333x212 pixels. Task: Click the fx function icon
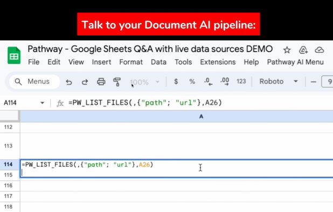pyautogui.click(x=60, y=103)
